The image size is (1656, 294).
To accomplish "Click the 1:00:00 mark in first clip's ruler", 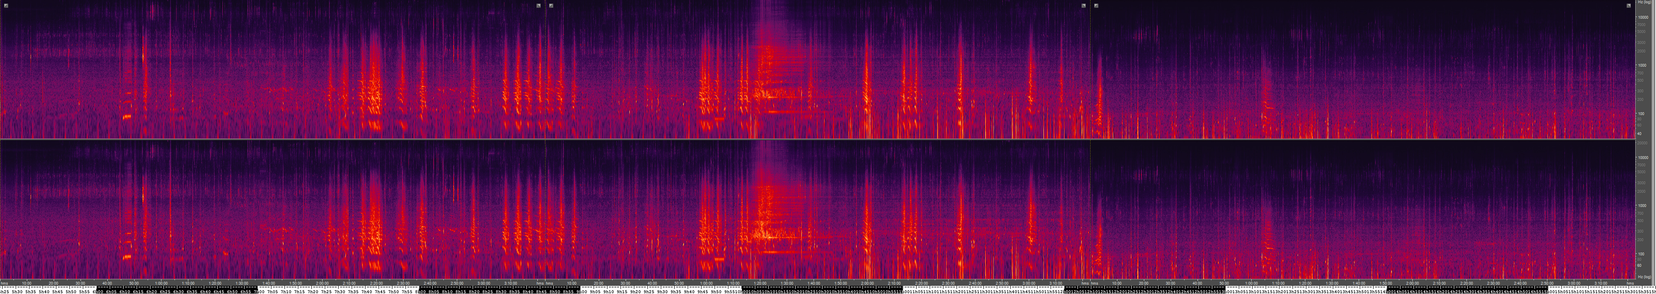I will coord(161,283).
